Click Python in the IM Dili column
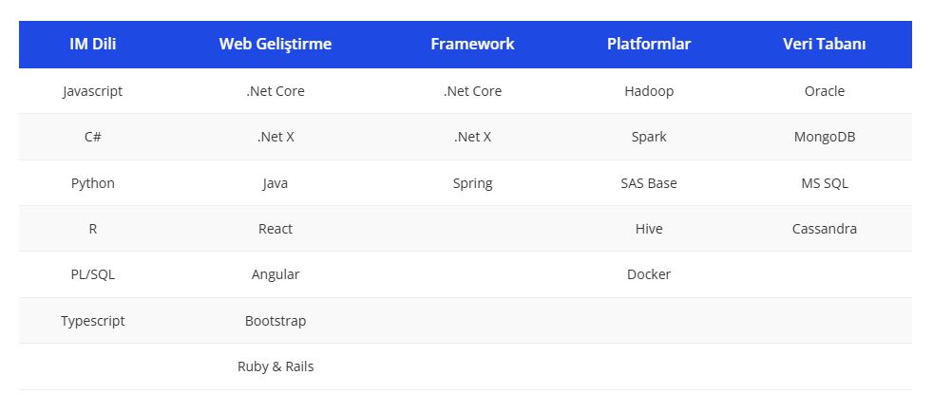 (x=93, y=183)
